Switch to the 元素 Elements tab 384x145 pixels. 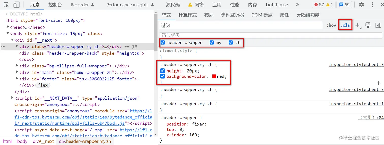[35, 5]
